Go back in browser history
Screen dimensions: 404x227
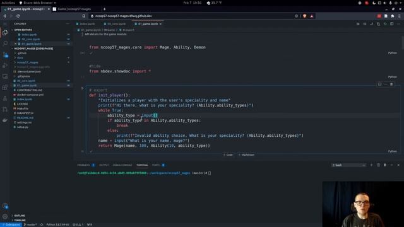click(x=4, y=16)
